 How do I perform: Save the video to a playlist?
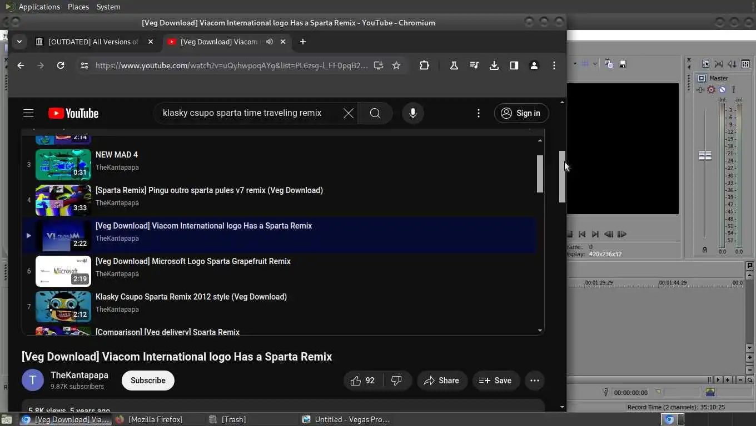tap(496, 381)
